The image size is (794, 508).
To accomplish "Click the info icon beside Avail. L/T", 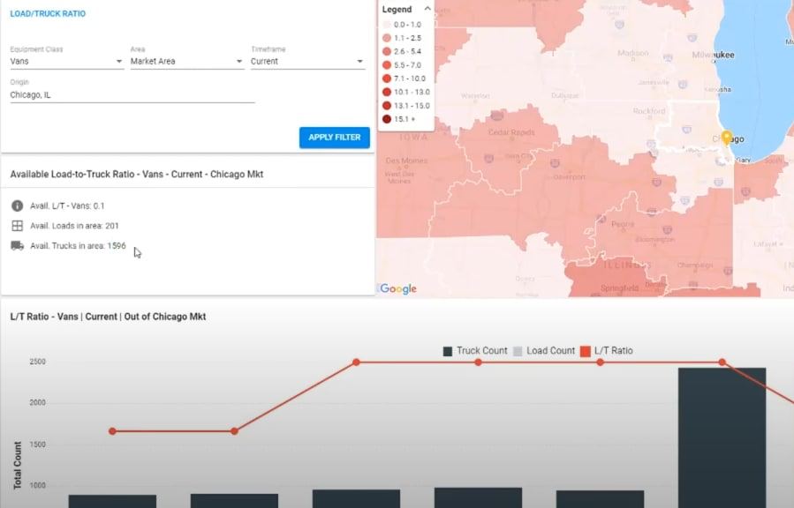I will pos(17,205).
